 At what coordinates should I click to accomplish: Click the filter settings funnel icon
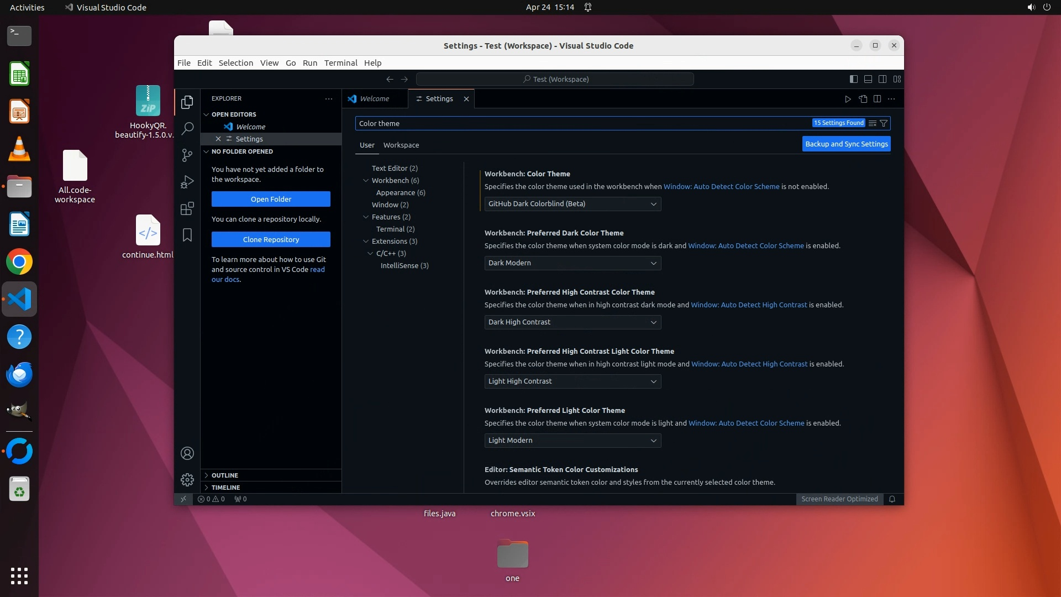[x=884, y=123]
